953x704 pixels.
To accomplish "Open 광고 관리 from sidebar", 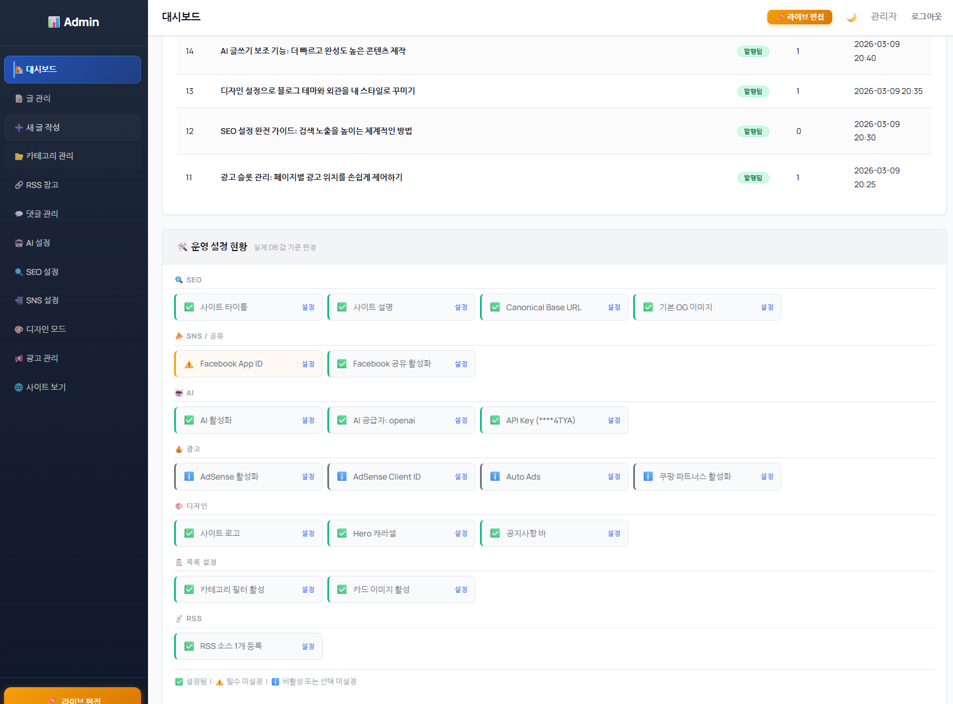I will tap(42, 358).
